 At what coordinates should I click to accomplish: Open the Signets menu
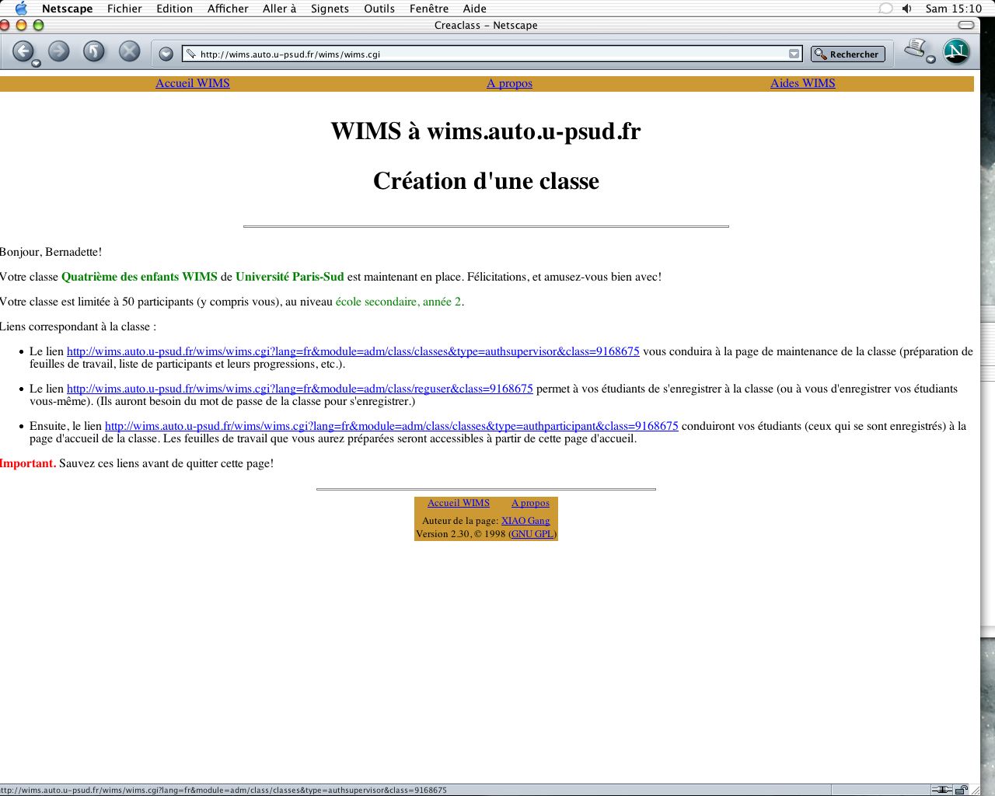[330, 9]
